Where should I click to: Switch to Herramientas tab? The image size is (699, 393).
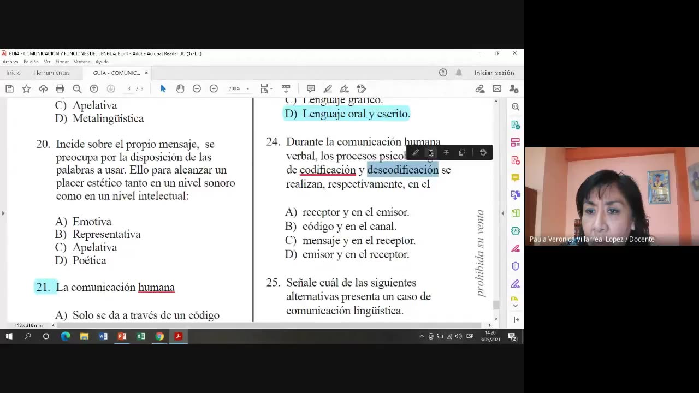coord(52,73)
